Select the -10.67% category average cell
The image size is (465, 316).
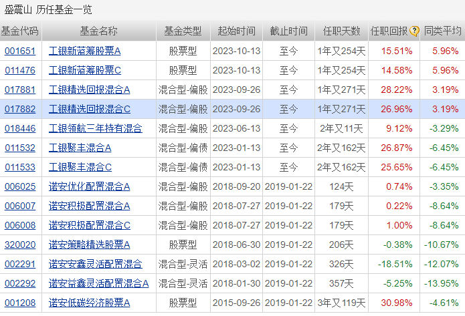[442, 245]
